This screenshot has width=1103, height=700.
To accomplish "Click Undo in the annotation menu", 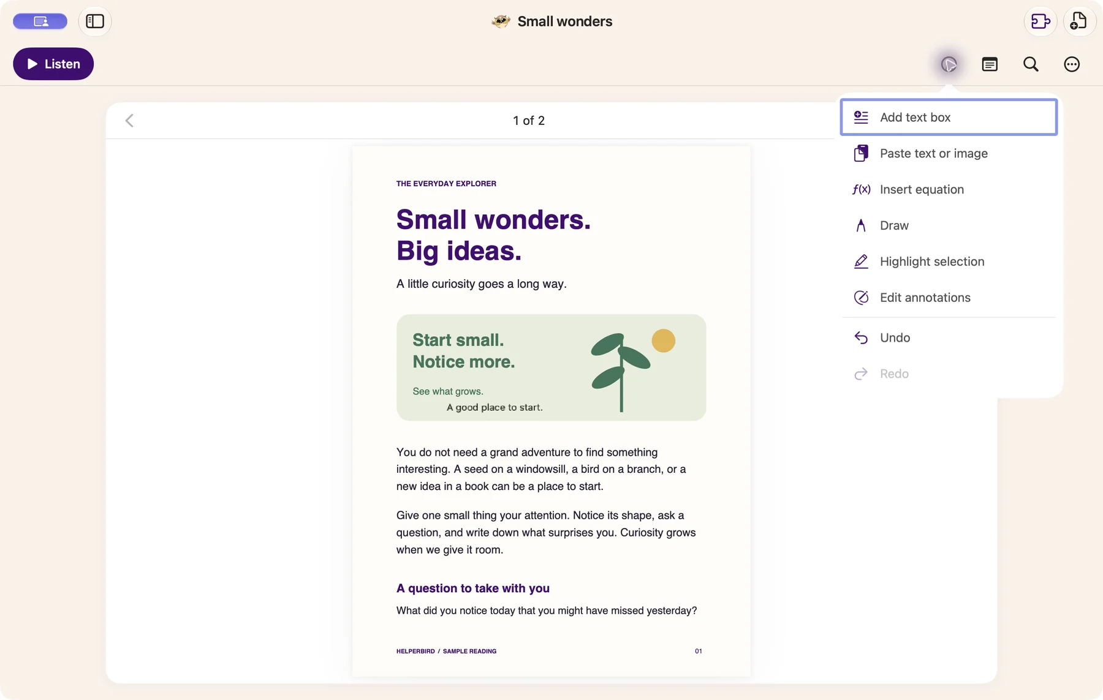I will pyautogui.click(x=949, y=337).
